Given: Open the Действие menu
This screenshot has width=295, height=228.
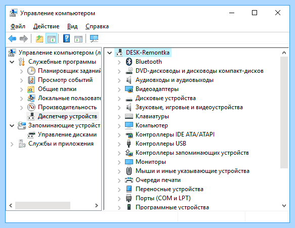Looking at the screenshot, I should [x=46, y=26].
